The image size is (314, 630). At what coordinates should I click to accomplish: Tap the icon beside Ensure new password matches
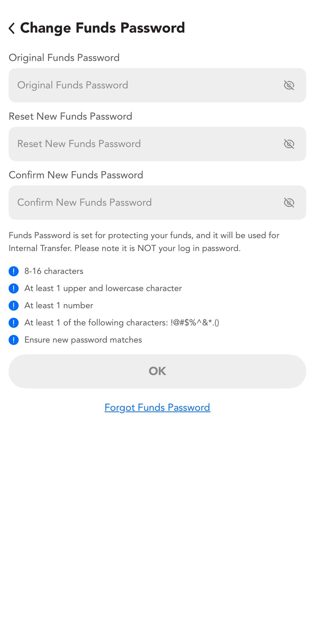pos(14,340)
